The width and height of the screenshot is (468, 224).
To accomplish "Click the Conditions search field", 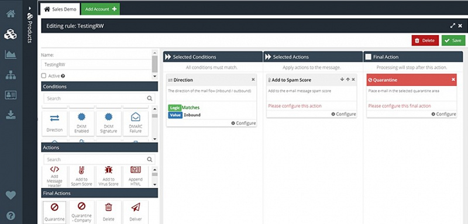I will pyautogui.click(x=99, y=98).
